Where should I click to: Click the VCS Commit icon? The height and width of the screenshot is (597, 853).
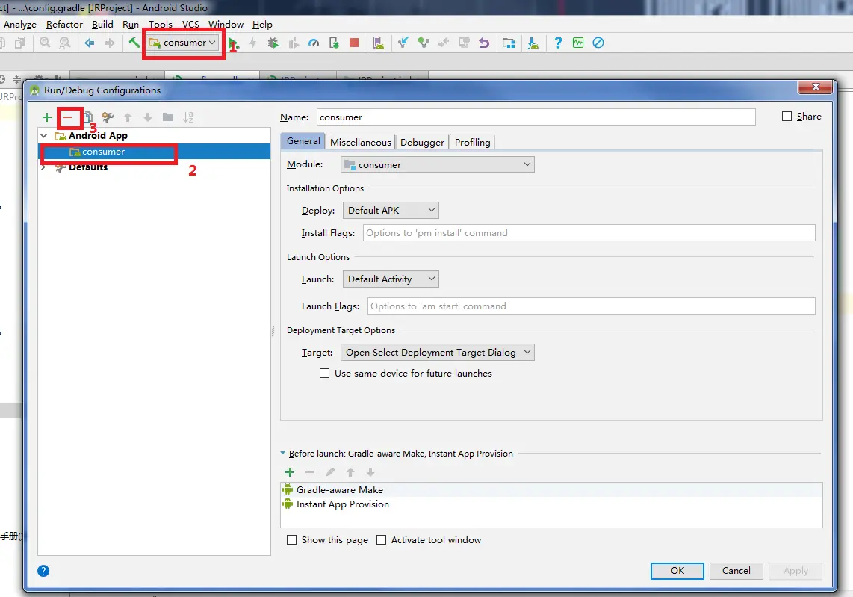(424, 43)
